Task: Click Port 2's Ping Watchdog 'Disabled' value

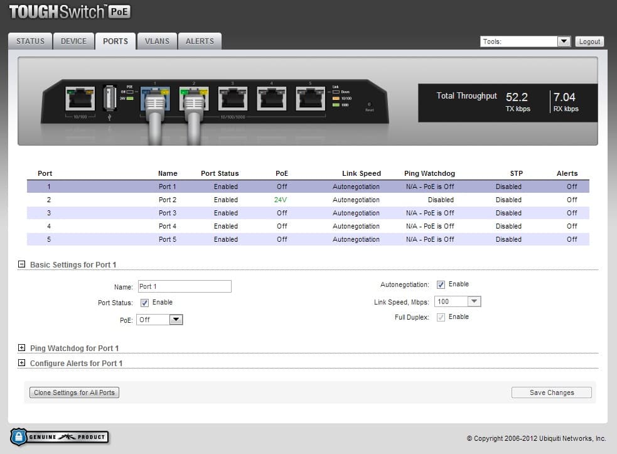Action: click(441, 200)
